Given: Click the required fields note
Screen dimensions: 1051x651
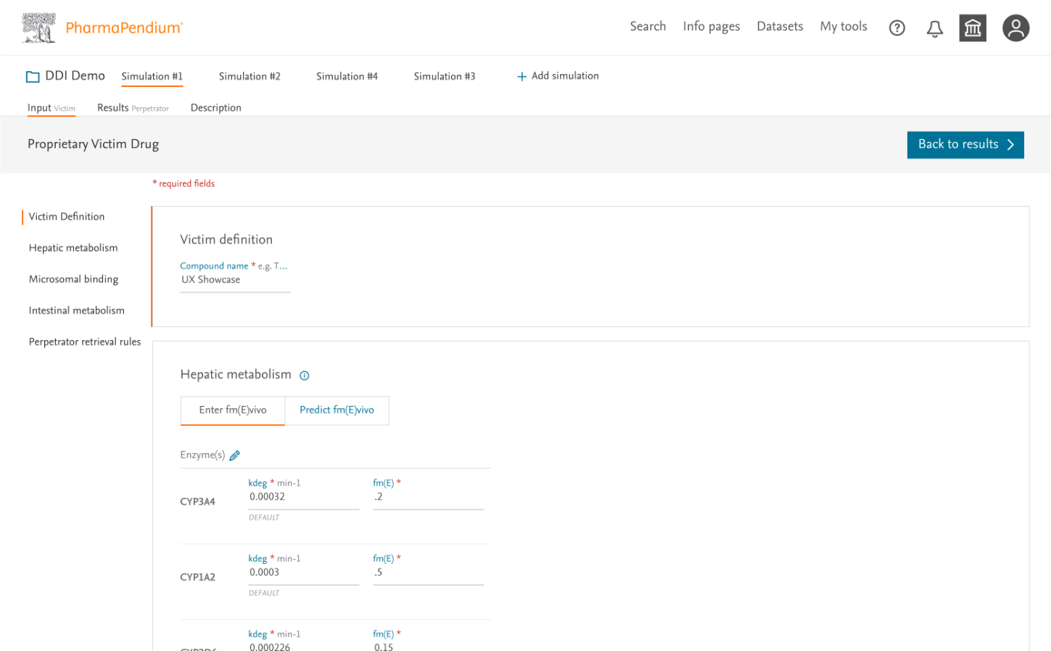Looking at the screenshot, I should point(184,183).
